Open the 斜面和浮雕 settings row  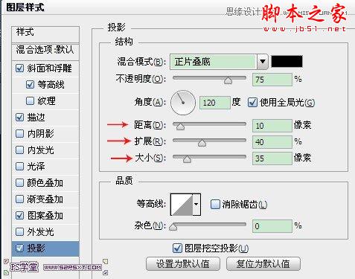coord(45,68)
